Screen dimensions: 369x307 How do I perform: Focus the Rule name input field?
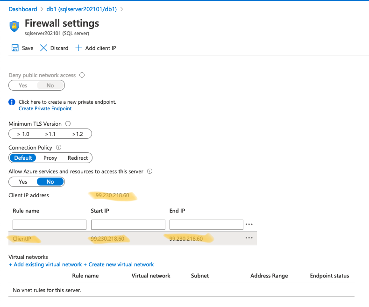(50, 225)
